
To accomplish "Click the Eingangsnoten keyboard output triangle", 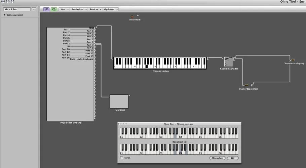I will (208, 58).
